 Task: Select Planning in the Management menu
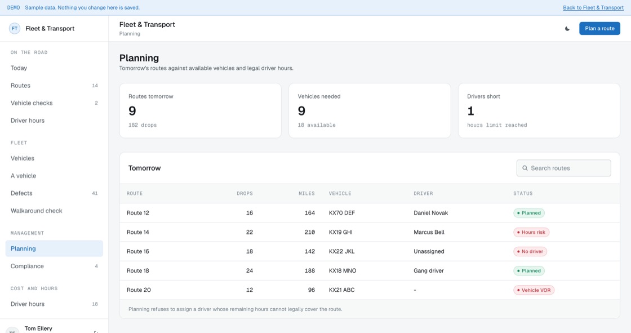tap(54, 248)
